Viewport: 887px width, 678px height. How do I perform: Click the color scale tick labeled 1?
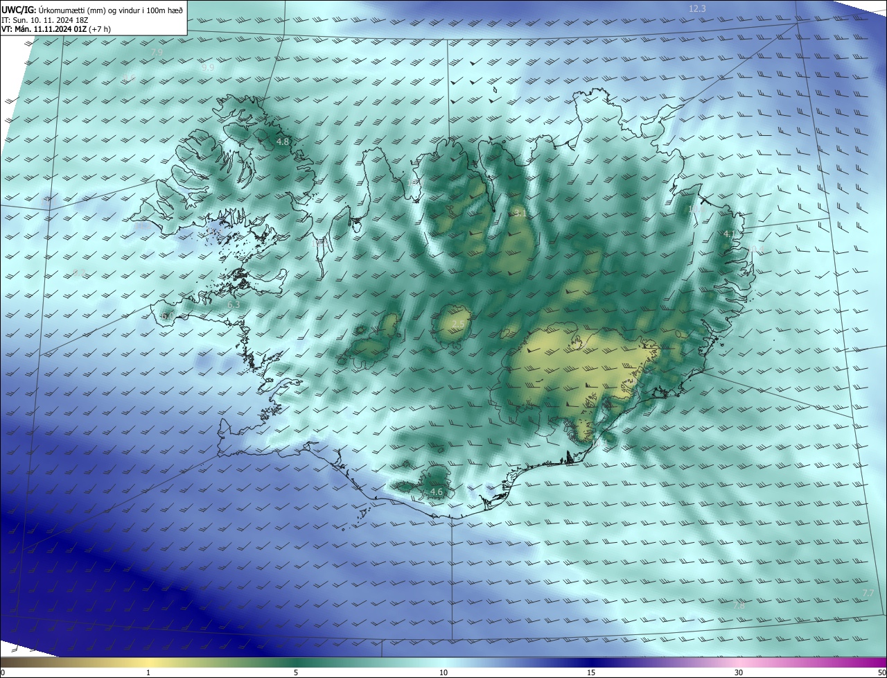[x=148, y=672]
